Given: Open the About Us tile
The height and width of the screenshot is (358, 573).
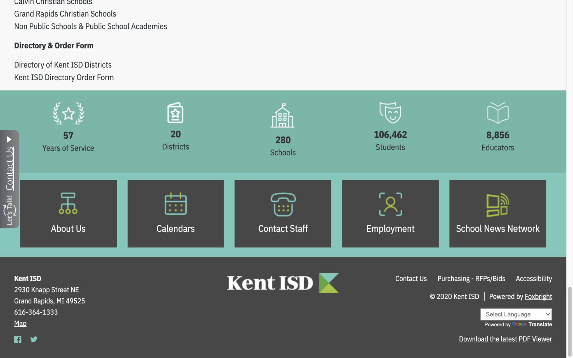Looking at the screenshot, I should click(68, 213).
